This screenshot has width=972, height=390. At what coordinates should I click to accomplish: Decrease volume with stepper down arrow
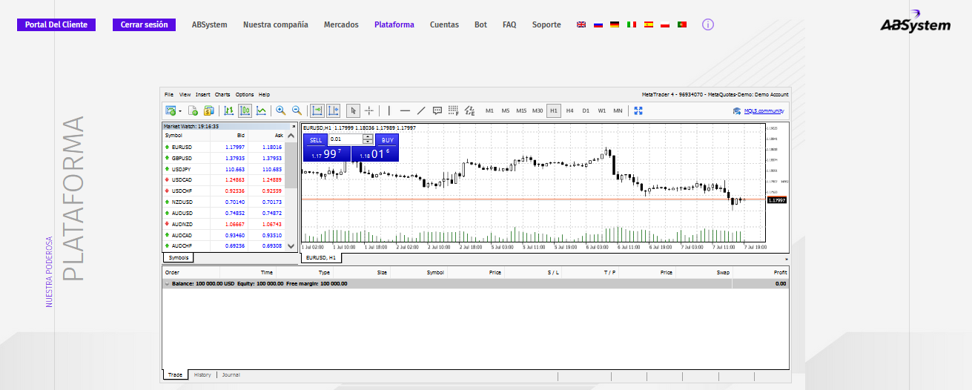tap(368, 142)
